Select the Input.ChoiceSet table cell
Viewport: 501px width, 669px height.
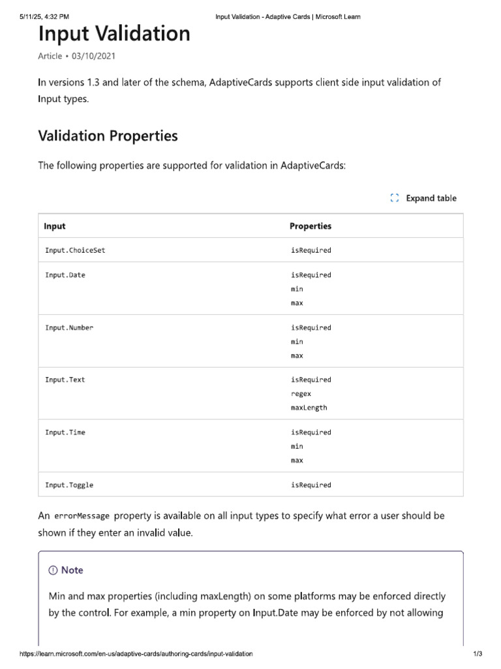75,250
